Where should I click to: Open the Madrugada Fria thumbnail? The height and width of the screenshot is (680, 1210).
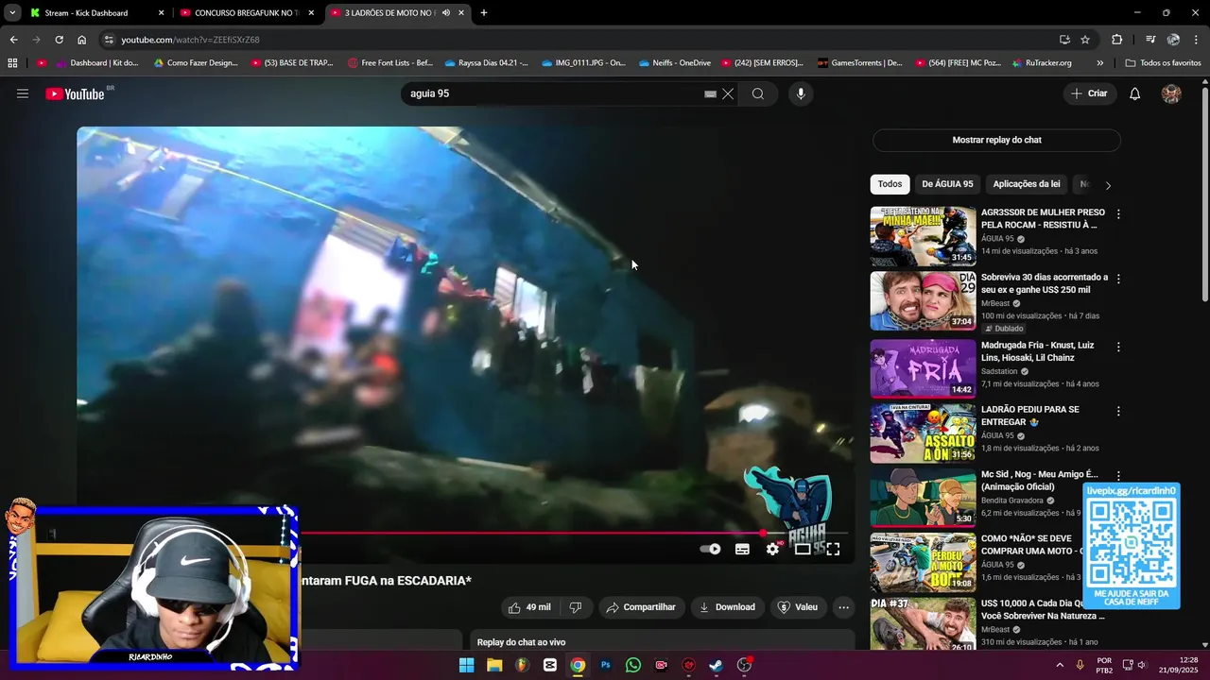tap(923, 368)
